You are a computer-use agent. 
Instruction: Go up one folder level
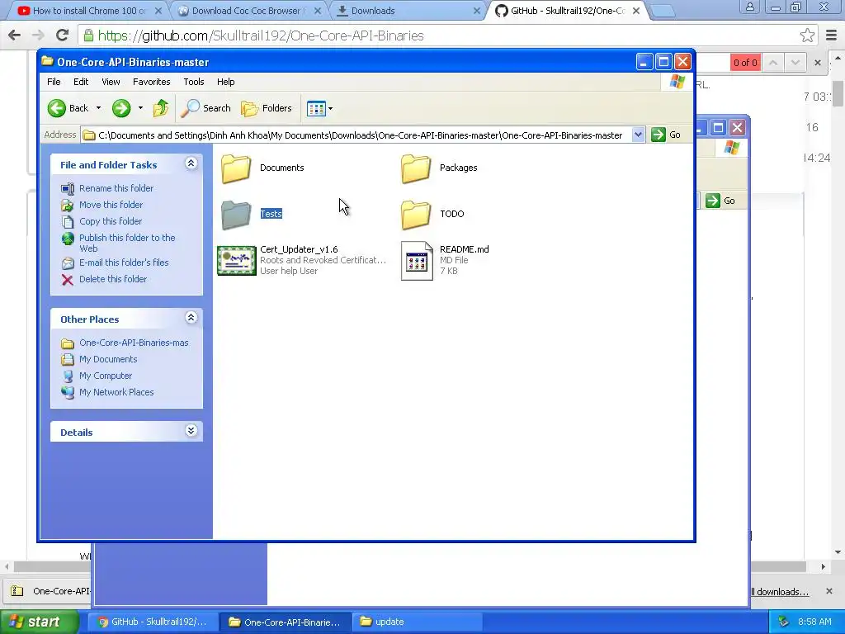(161, 108)
